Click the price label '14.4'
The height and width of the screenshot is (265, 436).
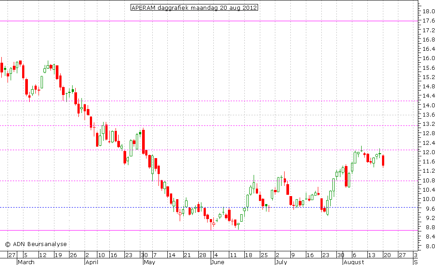click(x=428, y=96)
